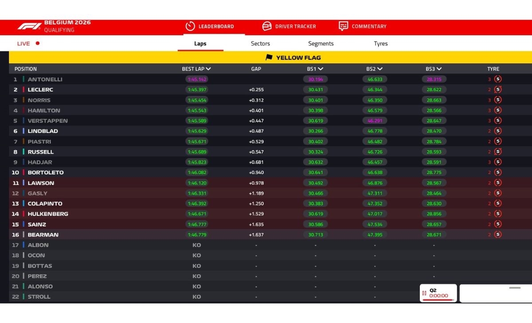Click Bearman's soft tyre icon
Image resolution: width=532 pixels, height=323 pixels.
pos(498,234)
